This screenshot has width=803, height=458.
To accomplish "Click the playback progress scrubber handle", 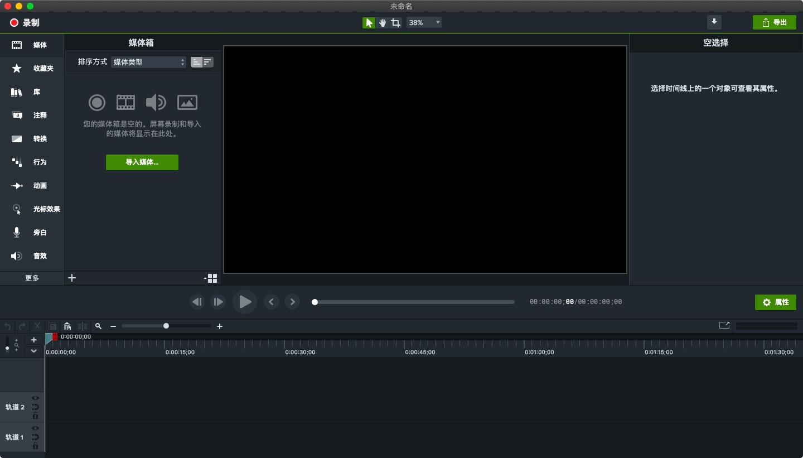I will (x=315, y=302).
